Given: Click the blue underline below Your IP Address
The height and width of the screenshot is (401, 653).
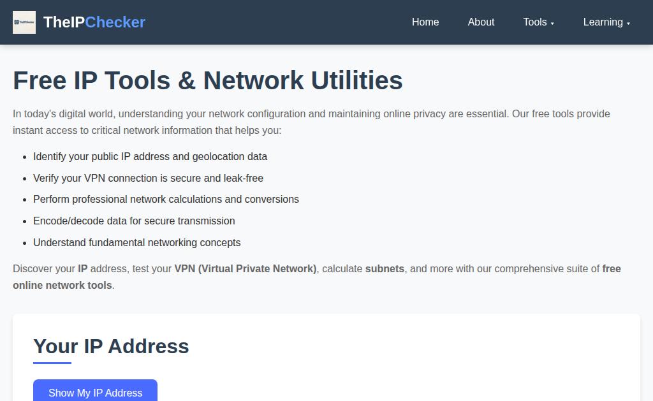Looking at the screenshot, I should 52,363.
